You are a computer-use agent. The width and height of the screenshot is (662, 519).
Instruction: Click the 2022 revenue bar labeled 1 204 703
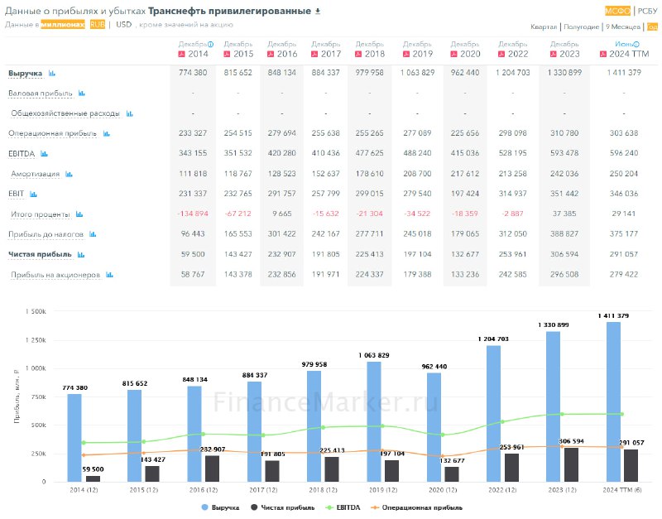493,414
